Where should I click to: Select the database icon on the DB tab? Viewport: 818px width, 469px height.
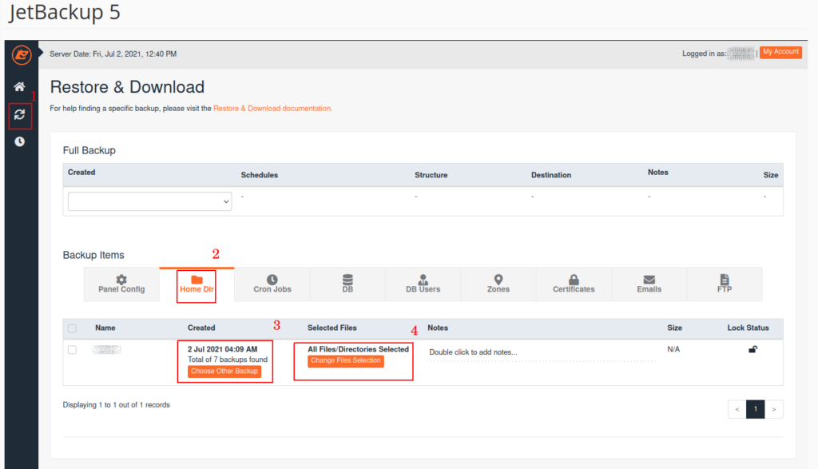(347, 279)
